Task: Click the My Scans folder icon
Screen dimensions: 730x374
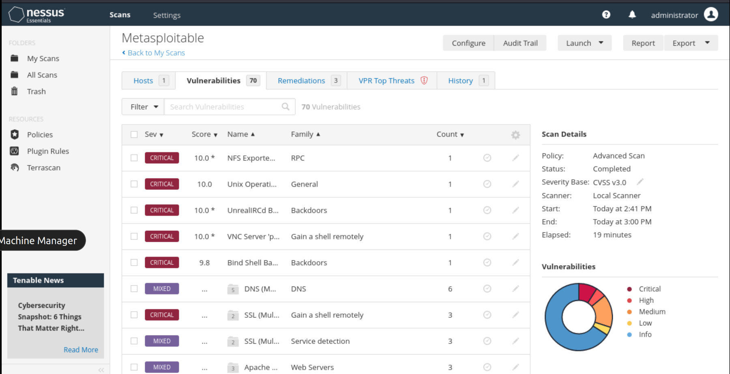Action: pyautogui.click(x=15, y=58)
